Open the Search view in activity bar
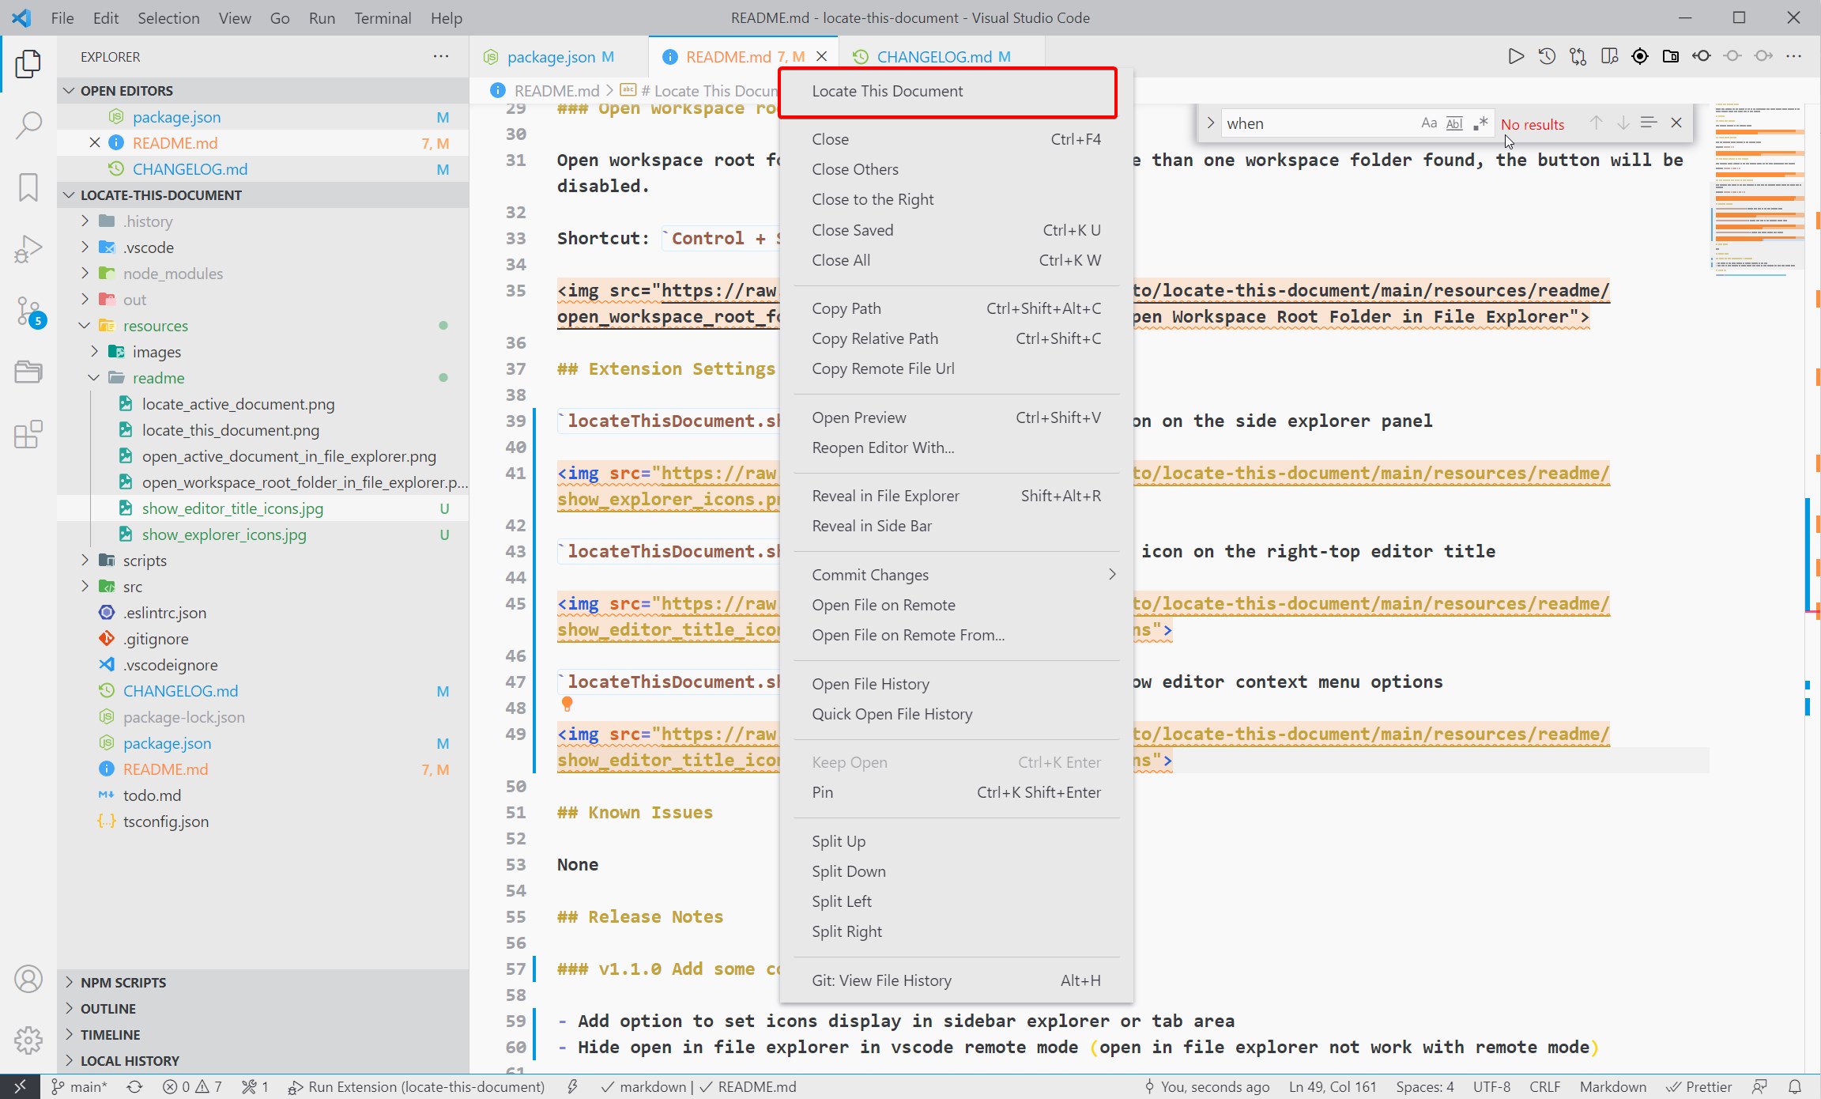 point(28,125)
